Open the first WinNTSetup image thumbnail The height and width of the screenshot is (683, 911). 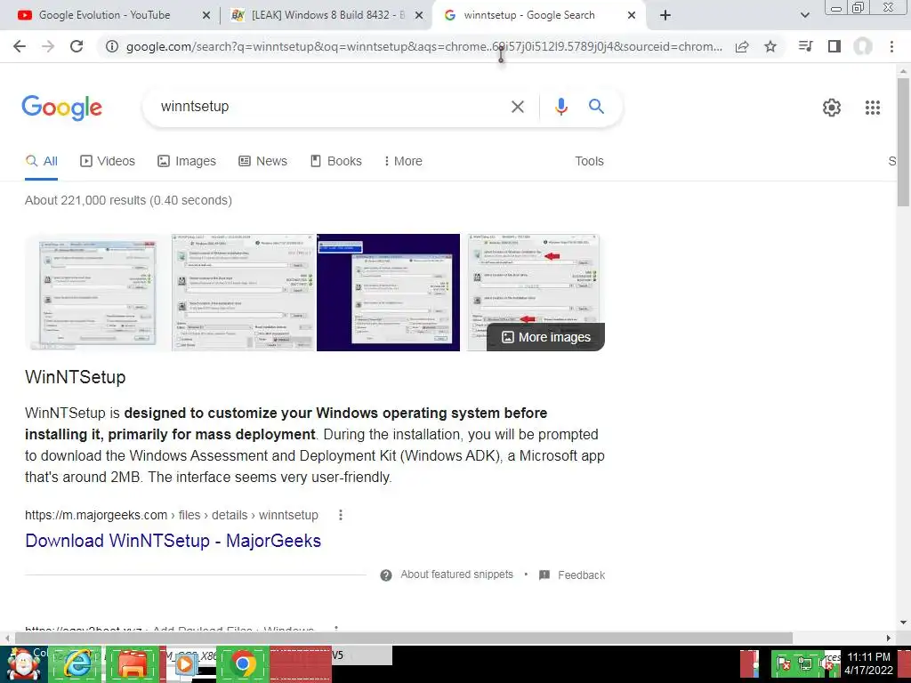pyautogui.click(x=97, y=292)
